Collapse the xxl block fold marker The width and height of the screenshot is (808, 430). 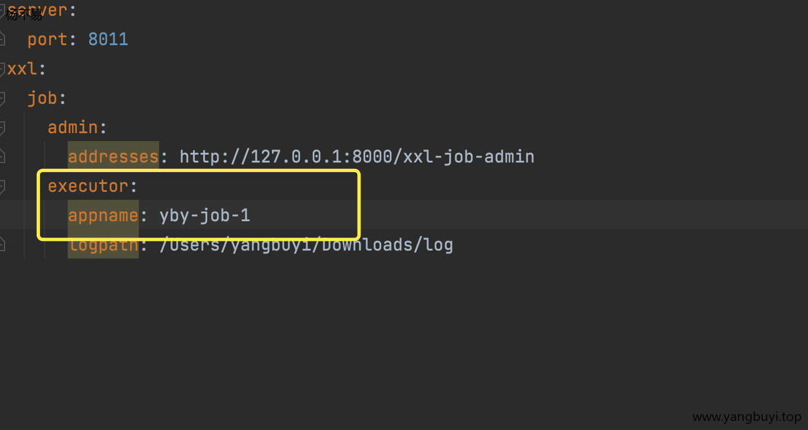point(2,69)
